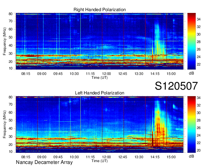Viewport: 204px width, 166px height.
Task: Click the upper plot's 'Frequency (MHz)' axis label
Action: coord(4,41)
